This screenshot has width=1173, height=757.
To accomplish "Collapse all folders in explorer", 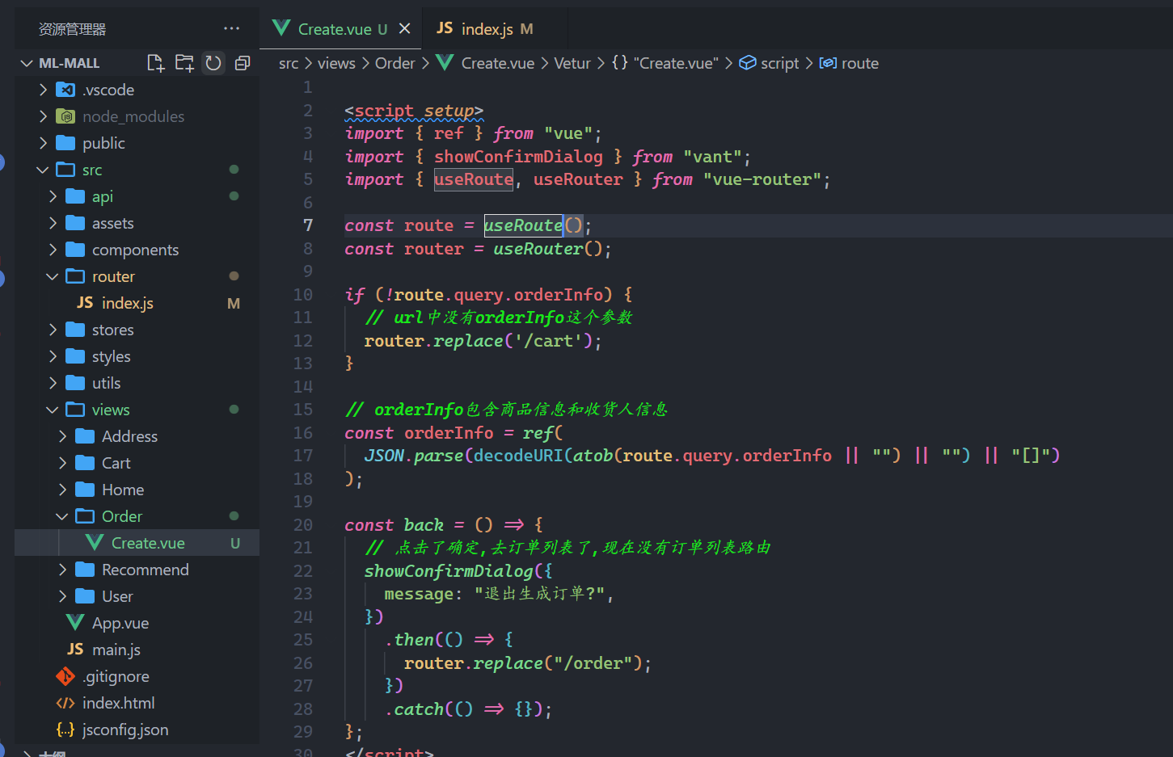I will pyautogui.click(x=243, y=63).
